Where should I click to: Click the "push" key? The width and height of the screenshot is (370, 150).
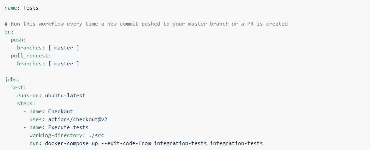(x=17, y=39)
